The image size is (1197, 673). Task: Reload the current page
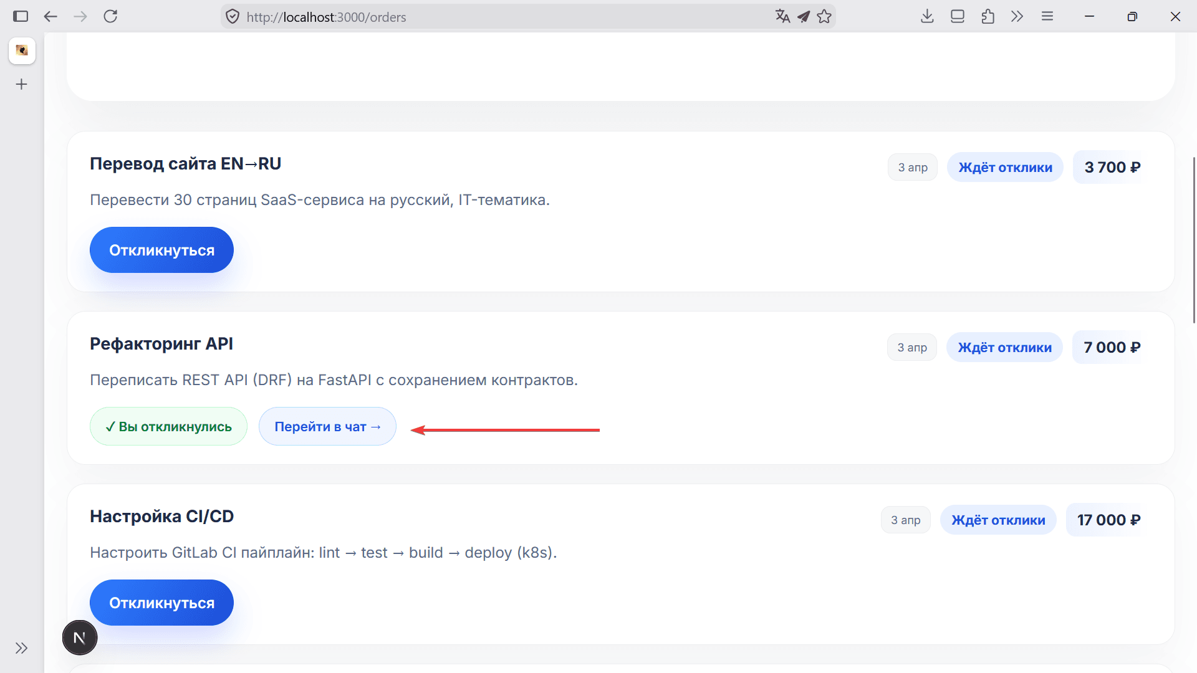[x=110, y=17]
